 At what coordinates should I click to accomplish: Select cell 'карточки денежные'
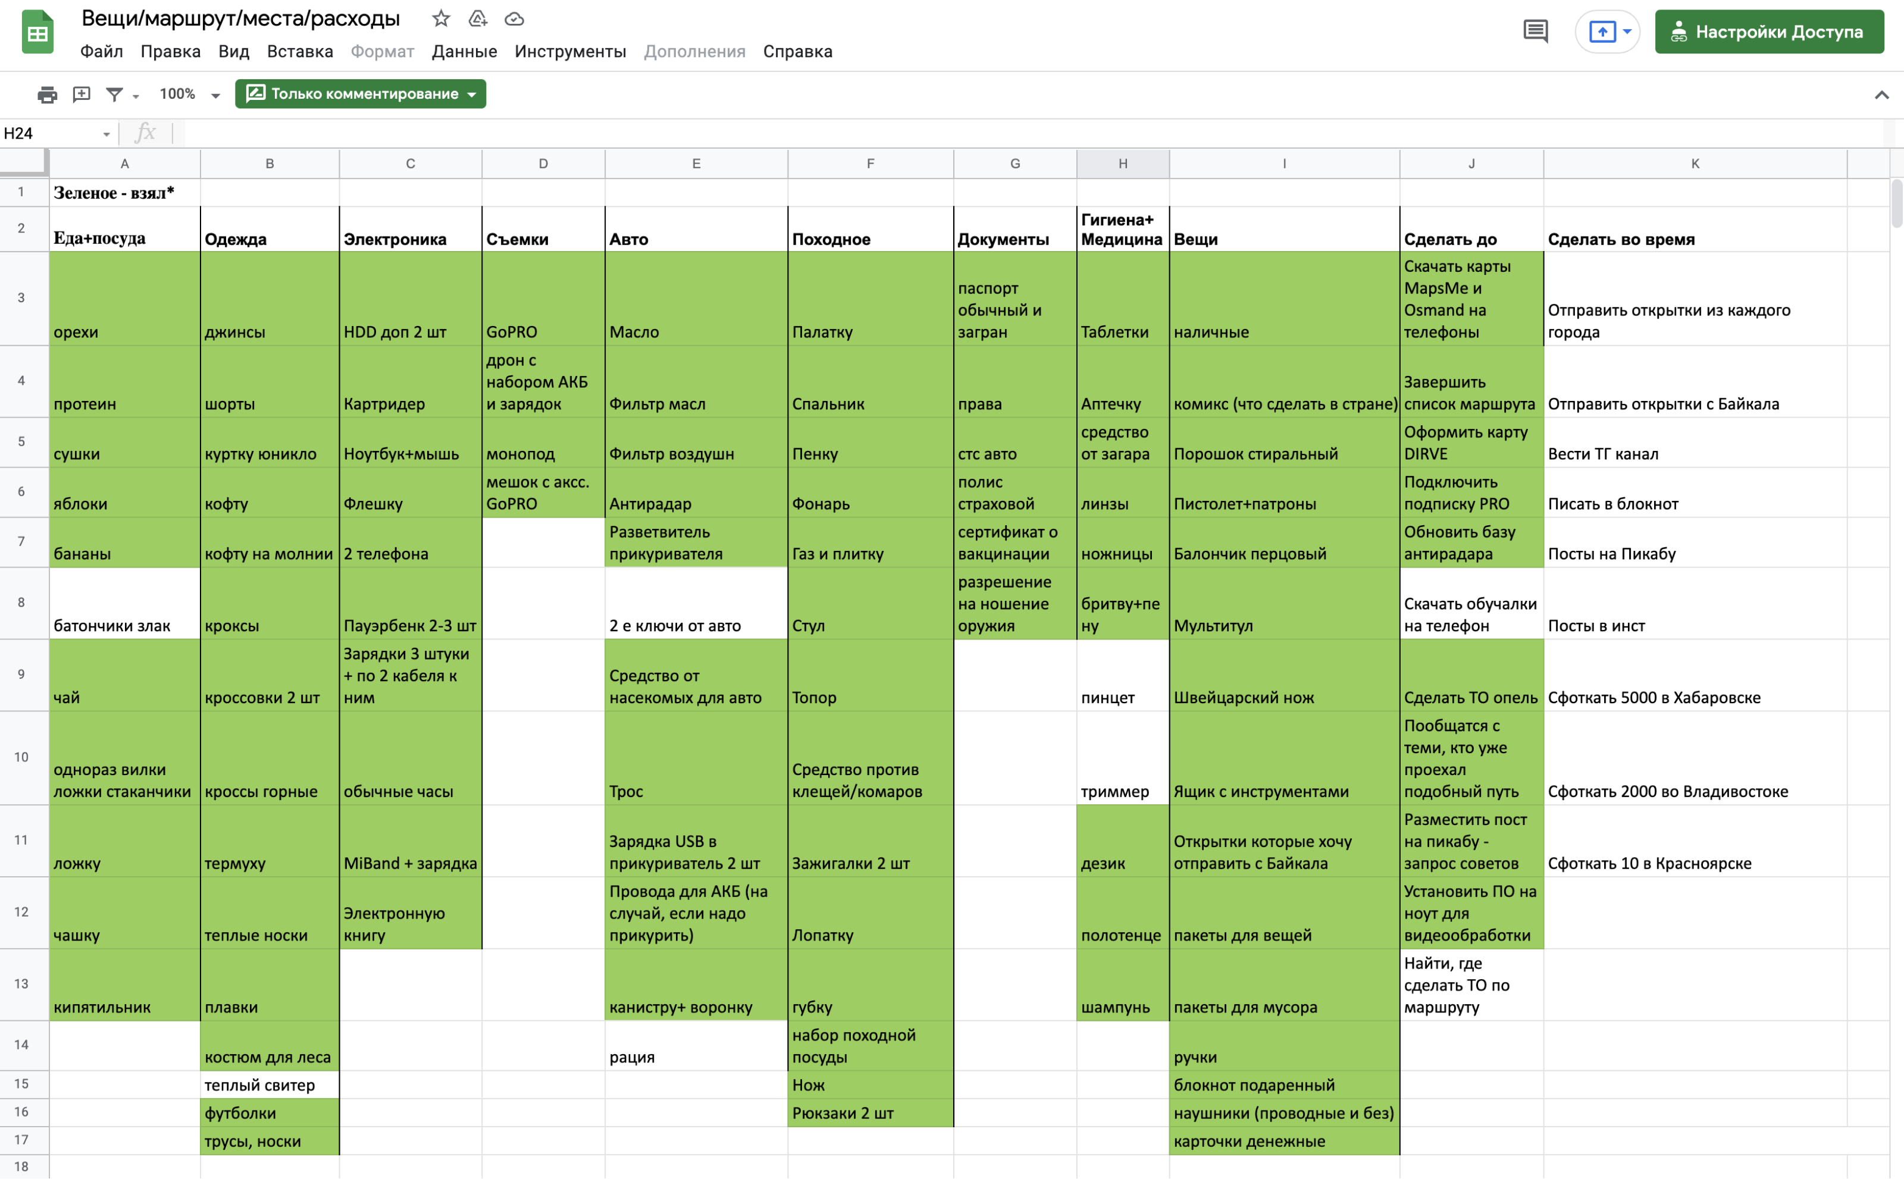pos(1284,1141)
